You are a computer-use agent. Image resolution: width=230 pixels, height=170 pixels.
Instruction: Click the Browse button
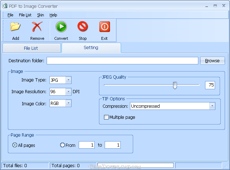(213, 61)
